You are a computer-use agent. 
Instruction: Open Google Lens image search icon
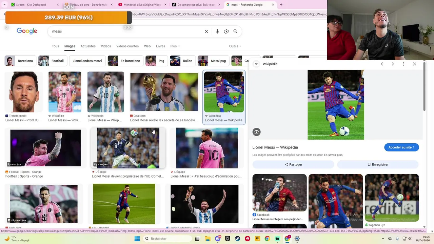226,31
